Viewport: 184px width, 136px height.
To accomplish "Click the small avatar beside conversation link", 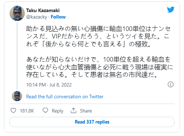I will point(17,96).
